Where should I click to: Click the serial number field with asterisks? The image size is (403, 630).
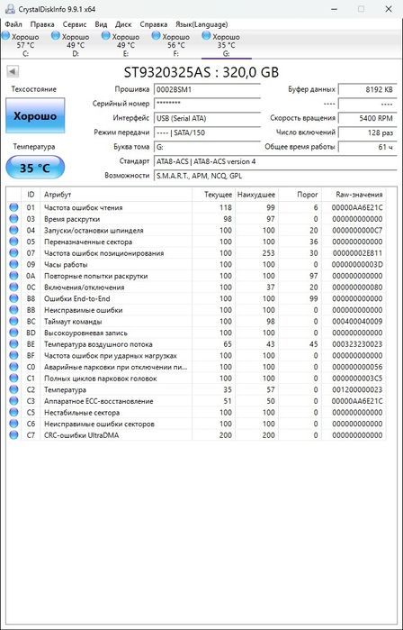(x=207, y=104)
